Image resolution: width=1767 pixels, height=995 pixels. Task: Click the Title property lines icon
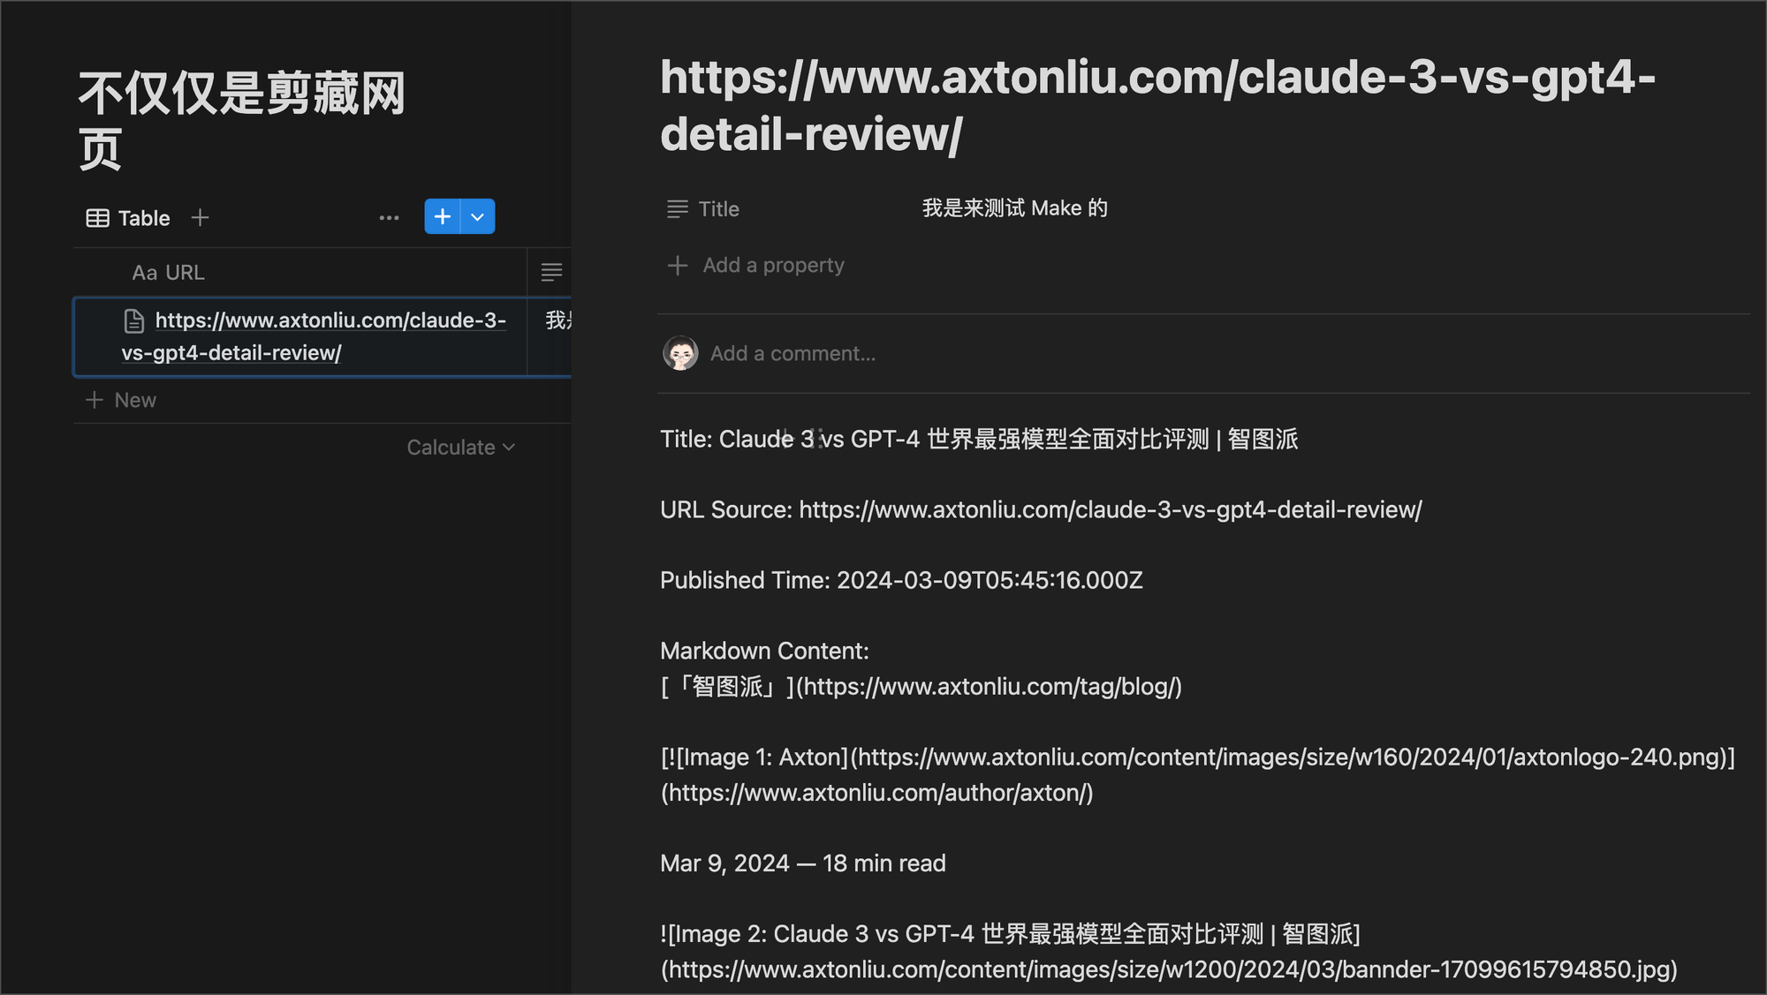point(678,209)
